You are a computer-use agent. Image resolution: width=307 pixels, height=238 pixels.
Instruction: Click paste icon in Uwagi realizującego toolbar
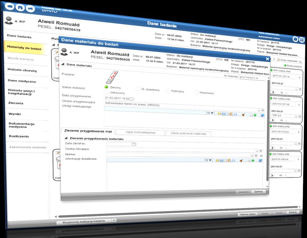pyautogui.click(x=231, y=114)
